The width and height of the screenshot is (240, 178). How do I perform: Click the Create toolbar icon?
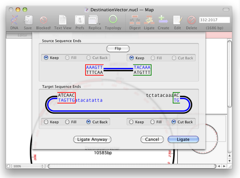[163, 22]
